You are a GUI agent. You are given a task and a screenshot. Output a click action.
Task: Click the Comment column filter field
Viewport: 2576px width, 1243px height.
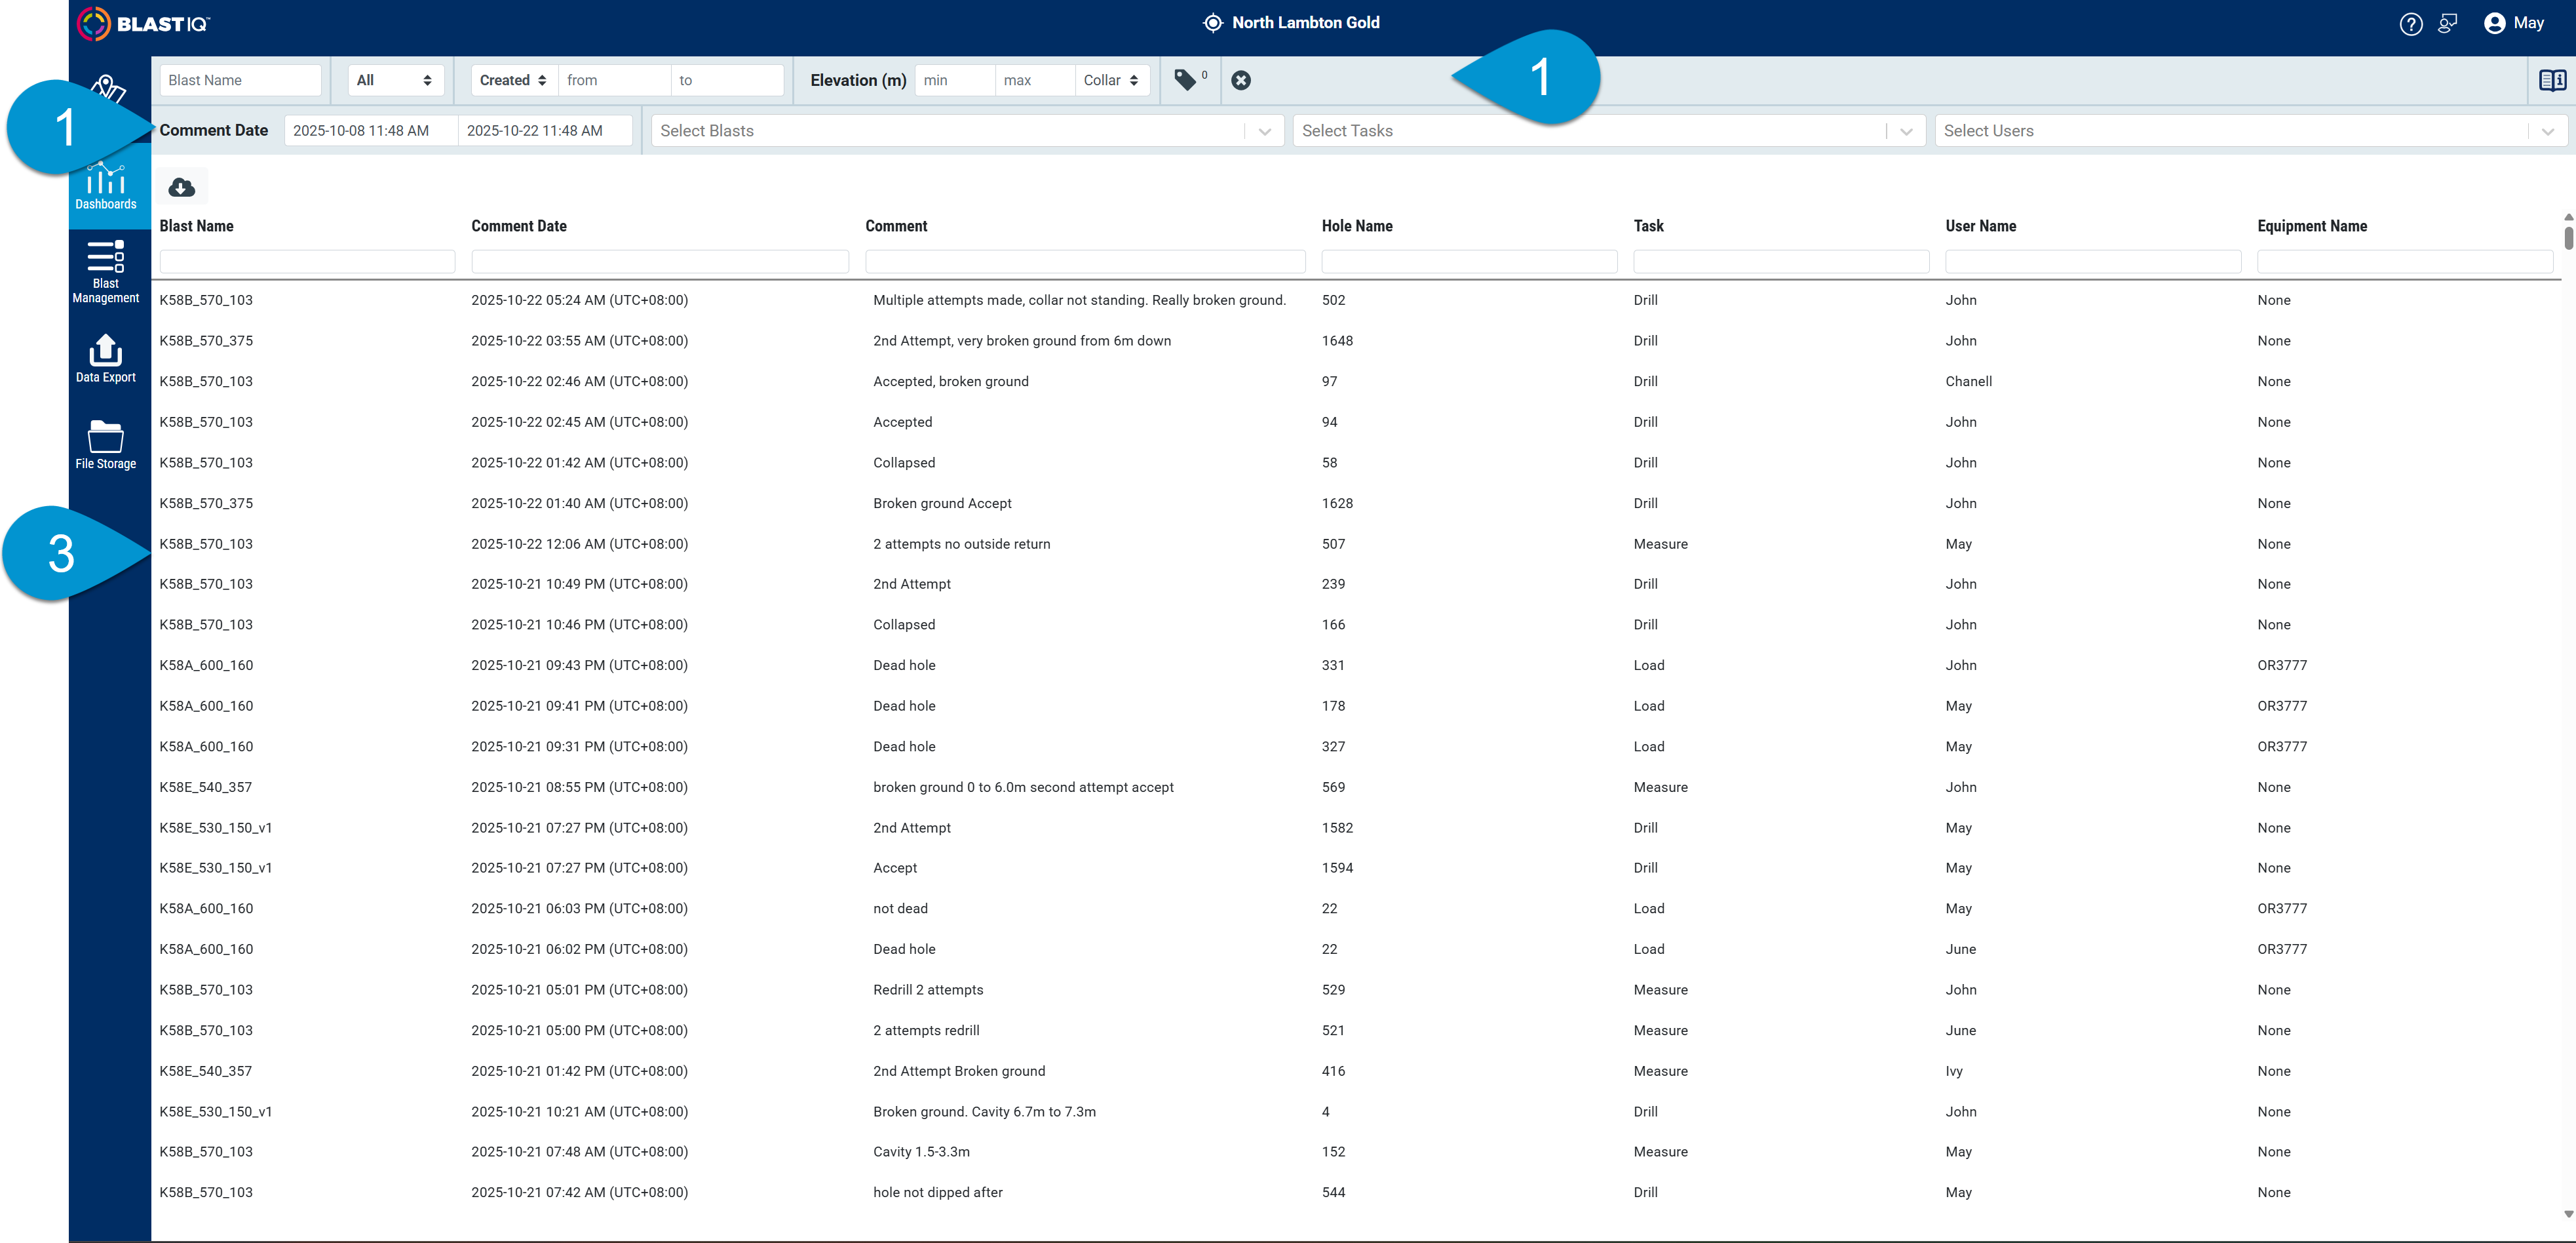1085,261
